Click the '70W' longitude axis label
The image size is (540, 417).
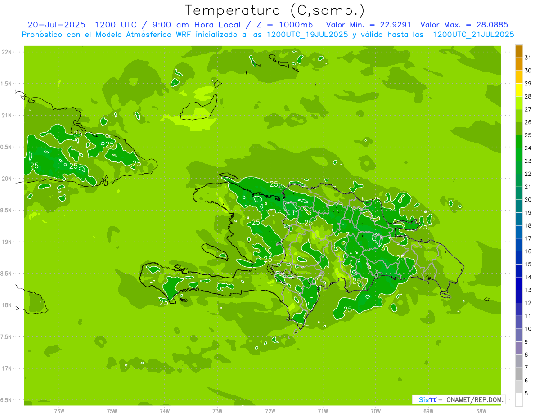click(376, 411)
